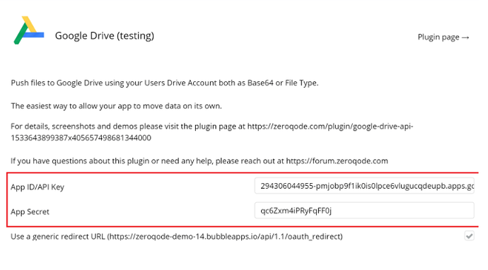
Task: Click the 'If you have questions' help sentence
Action: pyautogui.click(x=199, y=161)
